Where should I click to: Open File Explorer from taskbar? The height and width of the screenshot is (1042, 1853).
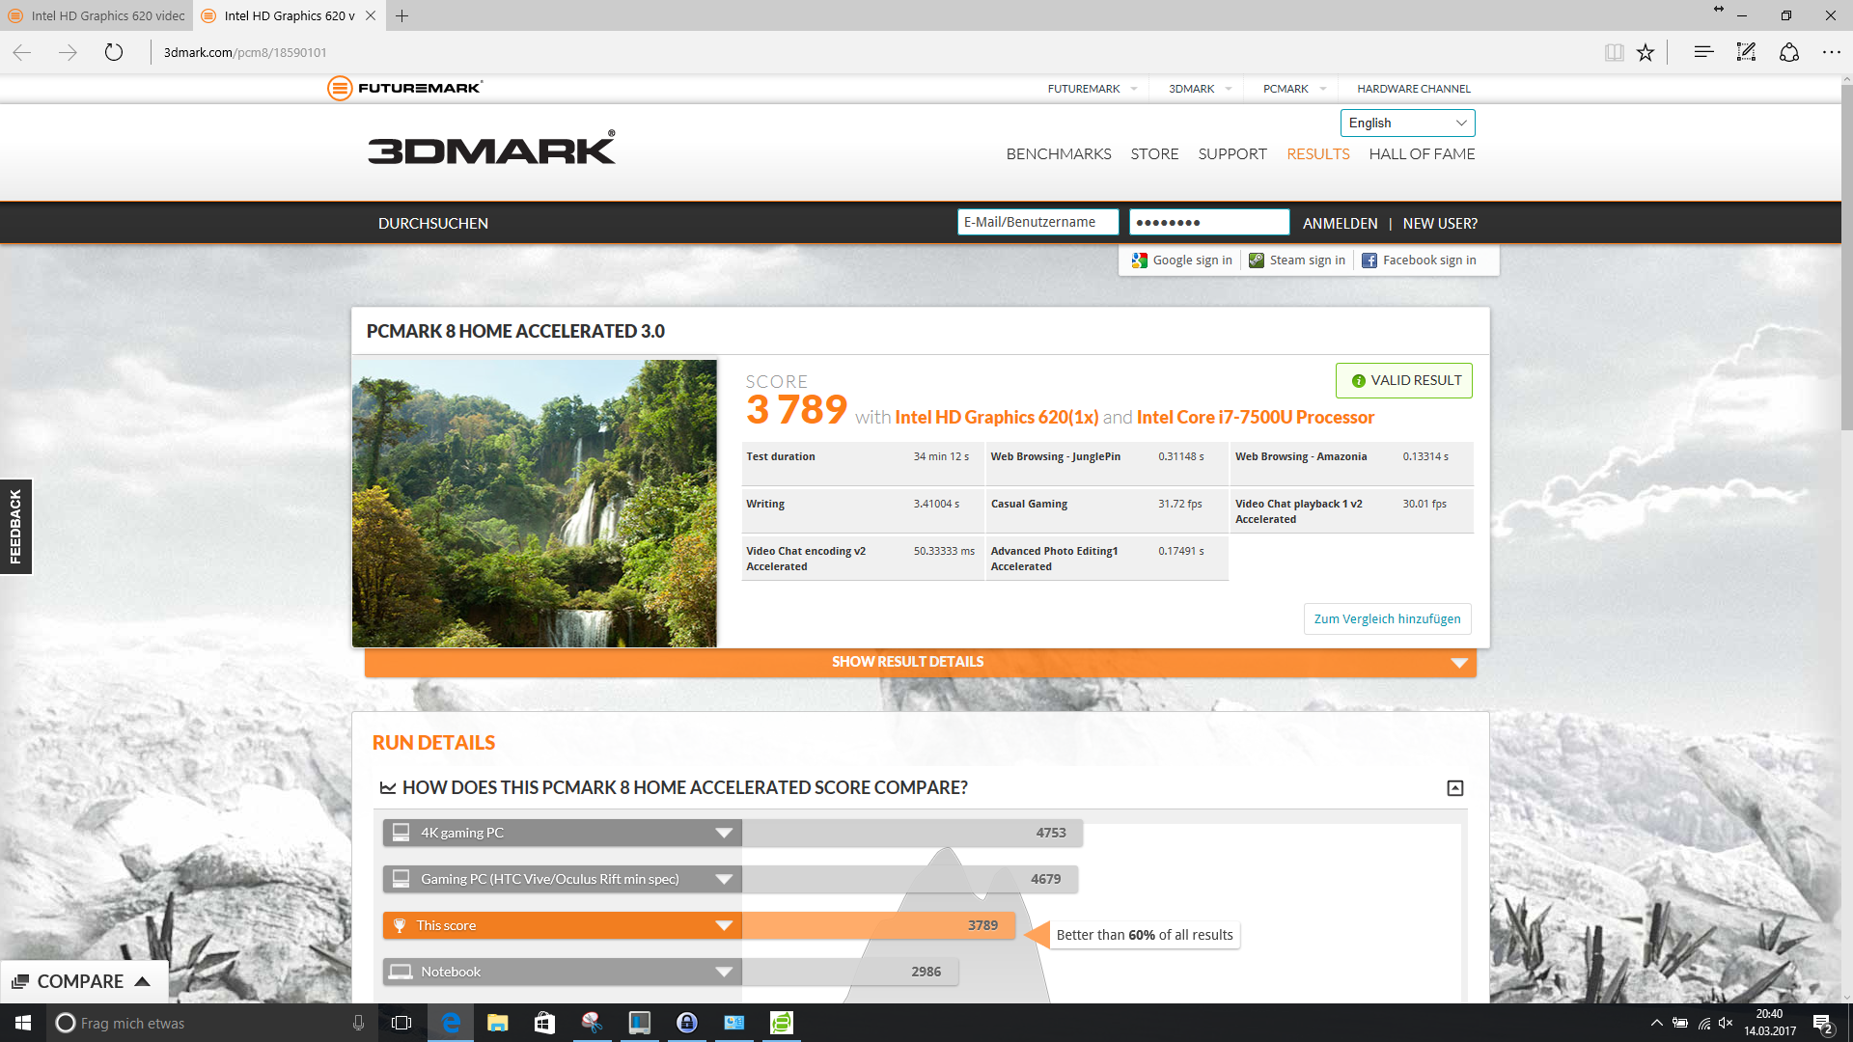[x=497, y=1023]
